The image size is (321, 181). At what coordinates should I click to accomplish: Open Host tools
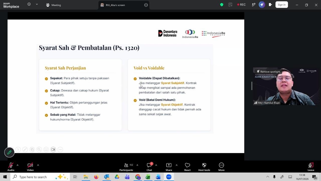click(204, 167)
